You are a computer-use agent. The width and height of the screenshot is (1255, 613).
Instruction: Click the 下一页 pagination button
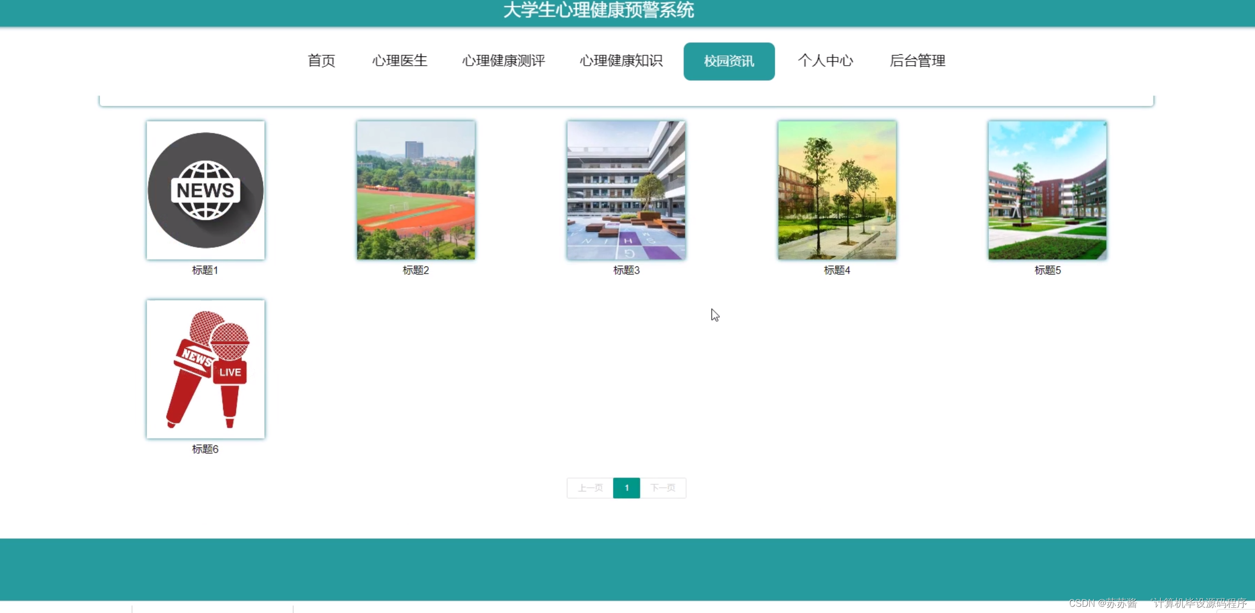663,488
